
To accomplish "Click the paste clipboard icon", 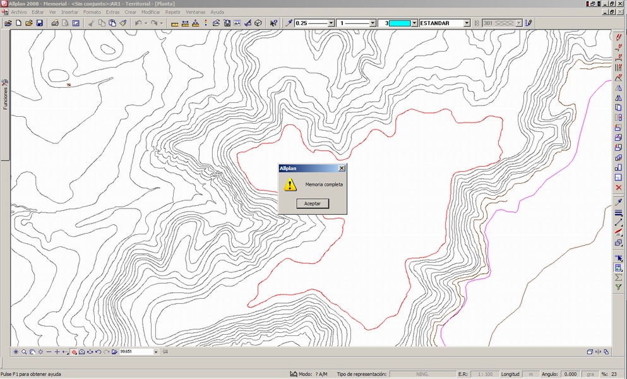I will [x=112, y=23].
